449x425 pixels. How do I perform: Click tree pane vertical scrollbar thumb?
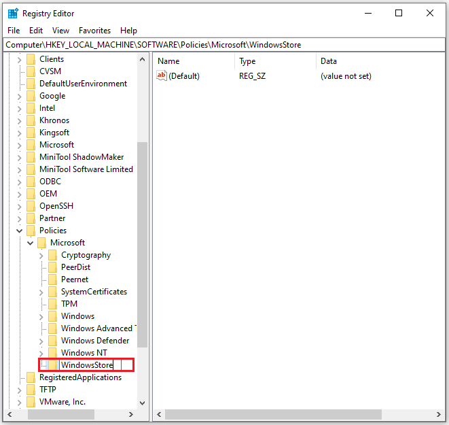coord(143,245)
